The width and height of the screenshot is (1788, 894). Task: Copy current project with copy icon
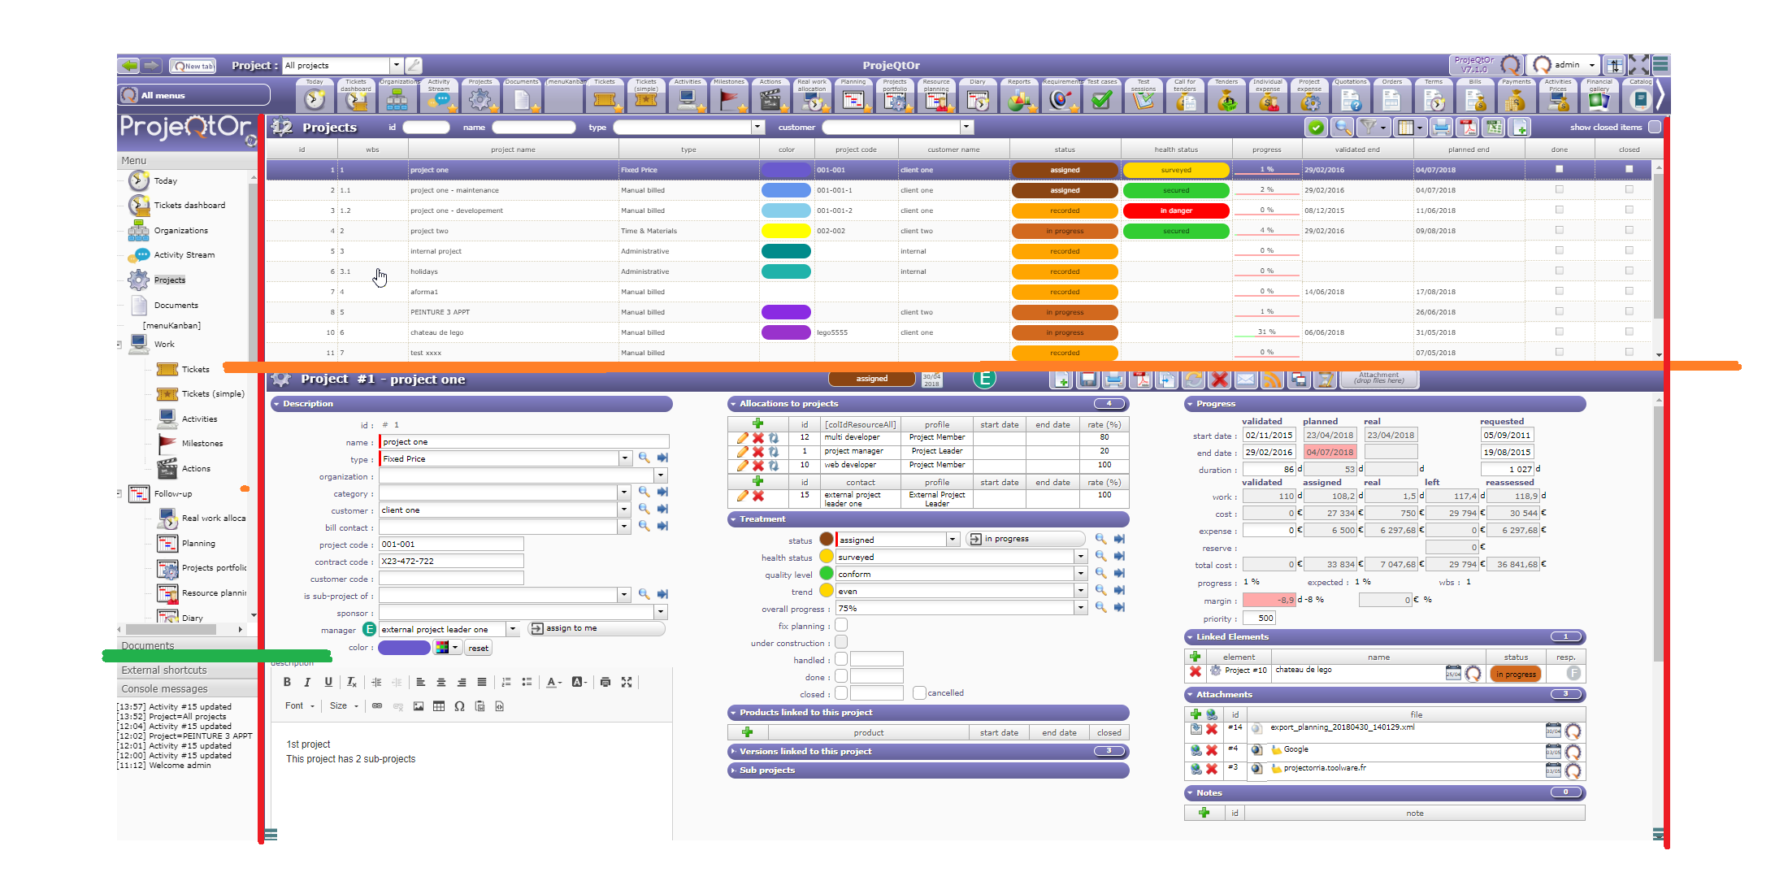click(1166, 380)
